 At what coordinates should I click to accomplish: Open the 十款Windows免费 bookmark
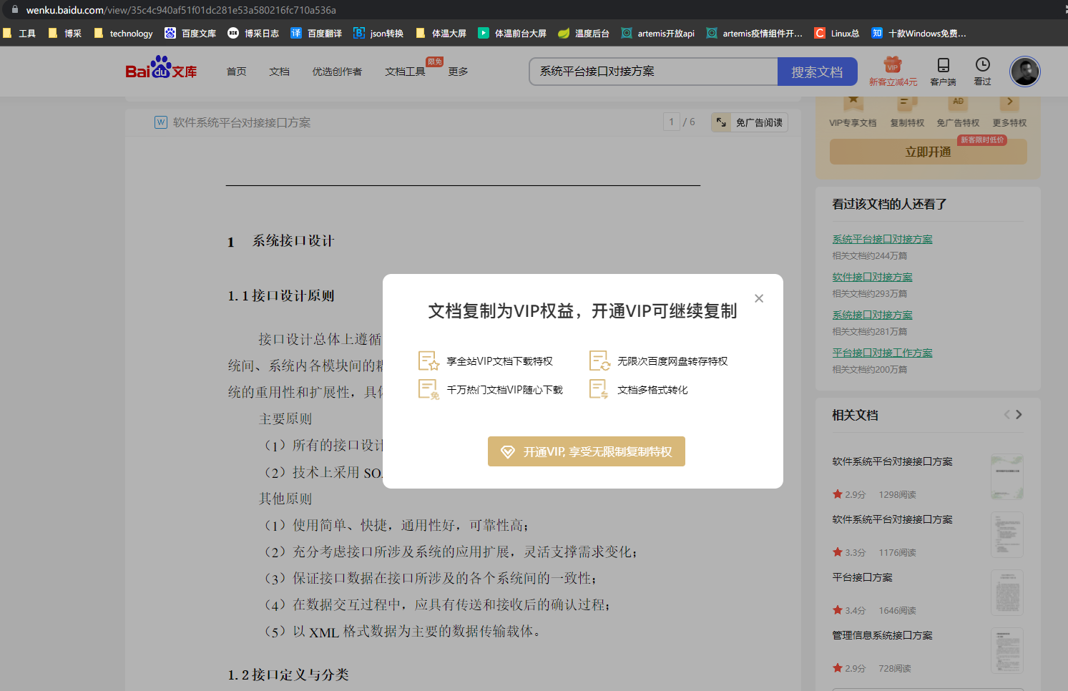(919, 33)
